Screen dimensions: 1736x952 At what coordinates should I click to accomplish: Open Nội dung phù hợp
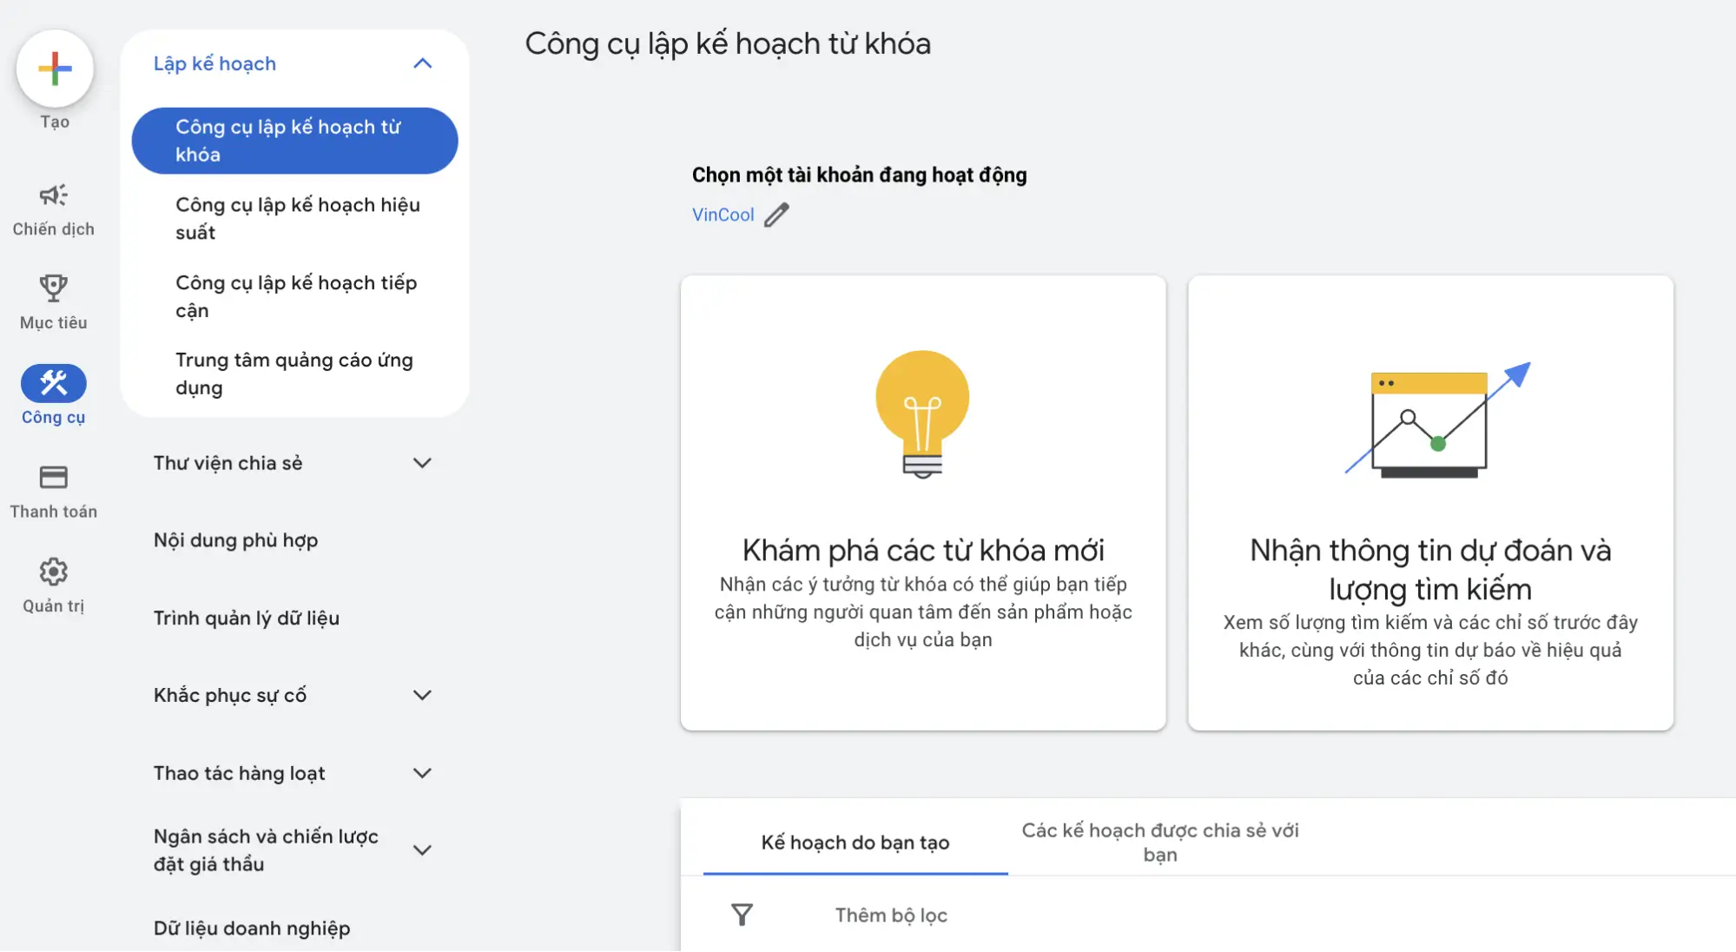(236, 540)
